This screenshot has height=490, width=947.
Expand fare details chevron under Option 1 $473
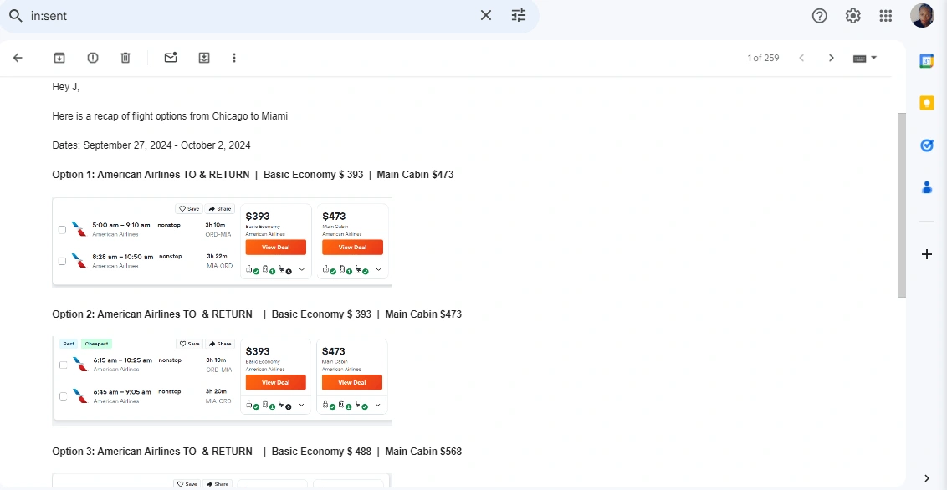pos(379,270)
